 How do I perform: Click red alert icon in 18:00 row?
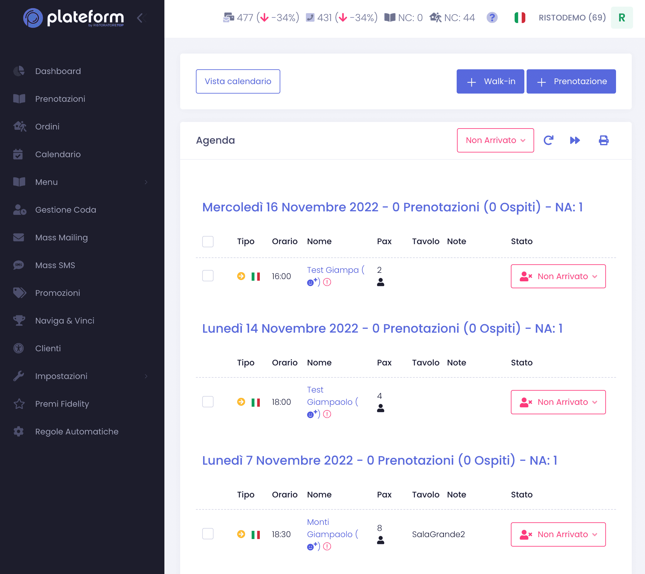(327, 414)
